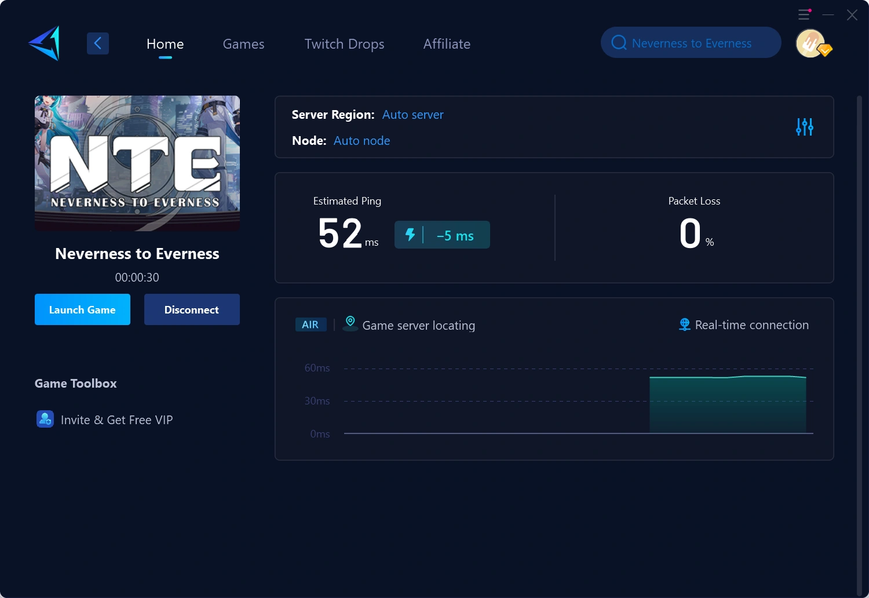Click the globe icon beside Real-time connection
This screenshot has height=598, width=869.
(x=684, y=324)
